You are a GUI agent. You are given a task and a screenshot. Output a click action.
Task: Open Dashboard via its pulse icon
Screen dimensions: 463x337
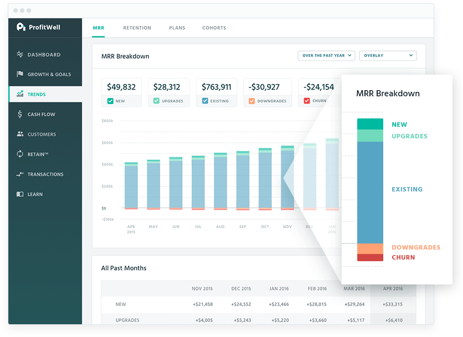pyautogui.click(x=20, y=55)
